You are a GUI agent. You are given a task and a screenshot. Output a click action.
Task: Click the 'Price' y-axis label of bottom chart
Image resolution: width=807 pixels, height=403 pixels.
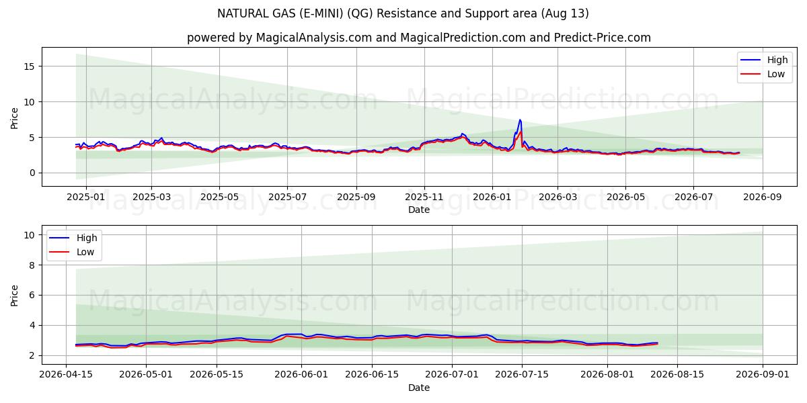pyautogui.click(x=15, y=295)
